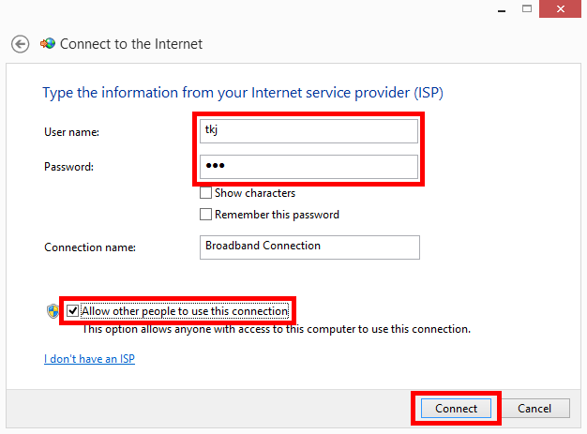The height and width of the screenshot is (434, 587).
Task: Open the "I don't have an ISP" link
Action: pos(89,359)
